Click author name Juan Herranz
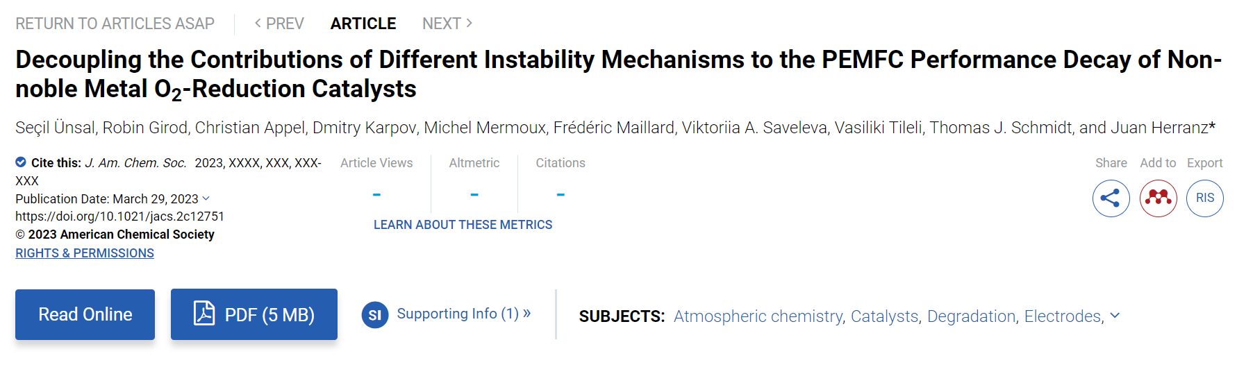The image size is (1237, 374). click(x=1159, y=128)
